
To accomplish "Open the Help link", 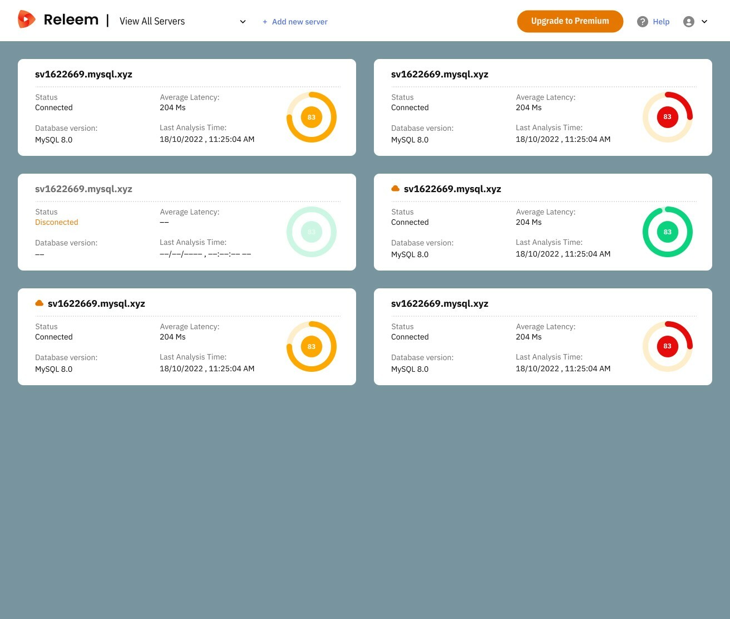I will (x=661, y=22).
